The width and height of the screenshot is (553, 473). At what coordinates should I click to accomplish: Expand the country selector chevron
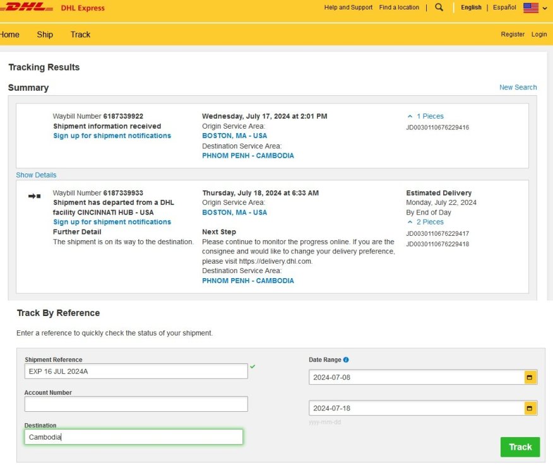545,8
